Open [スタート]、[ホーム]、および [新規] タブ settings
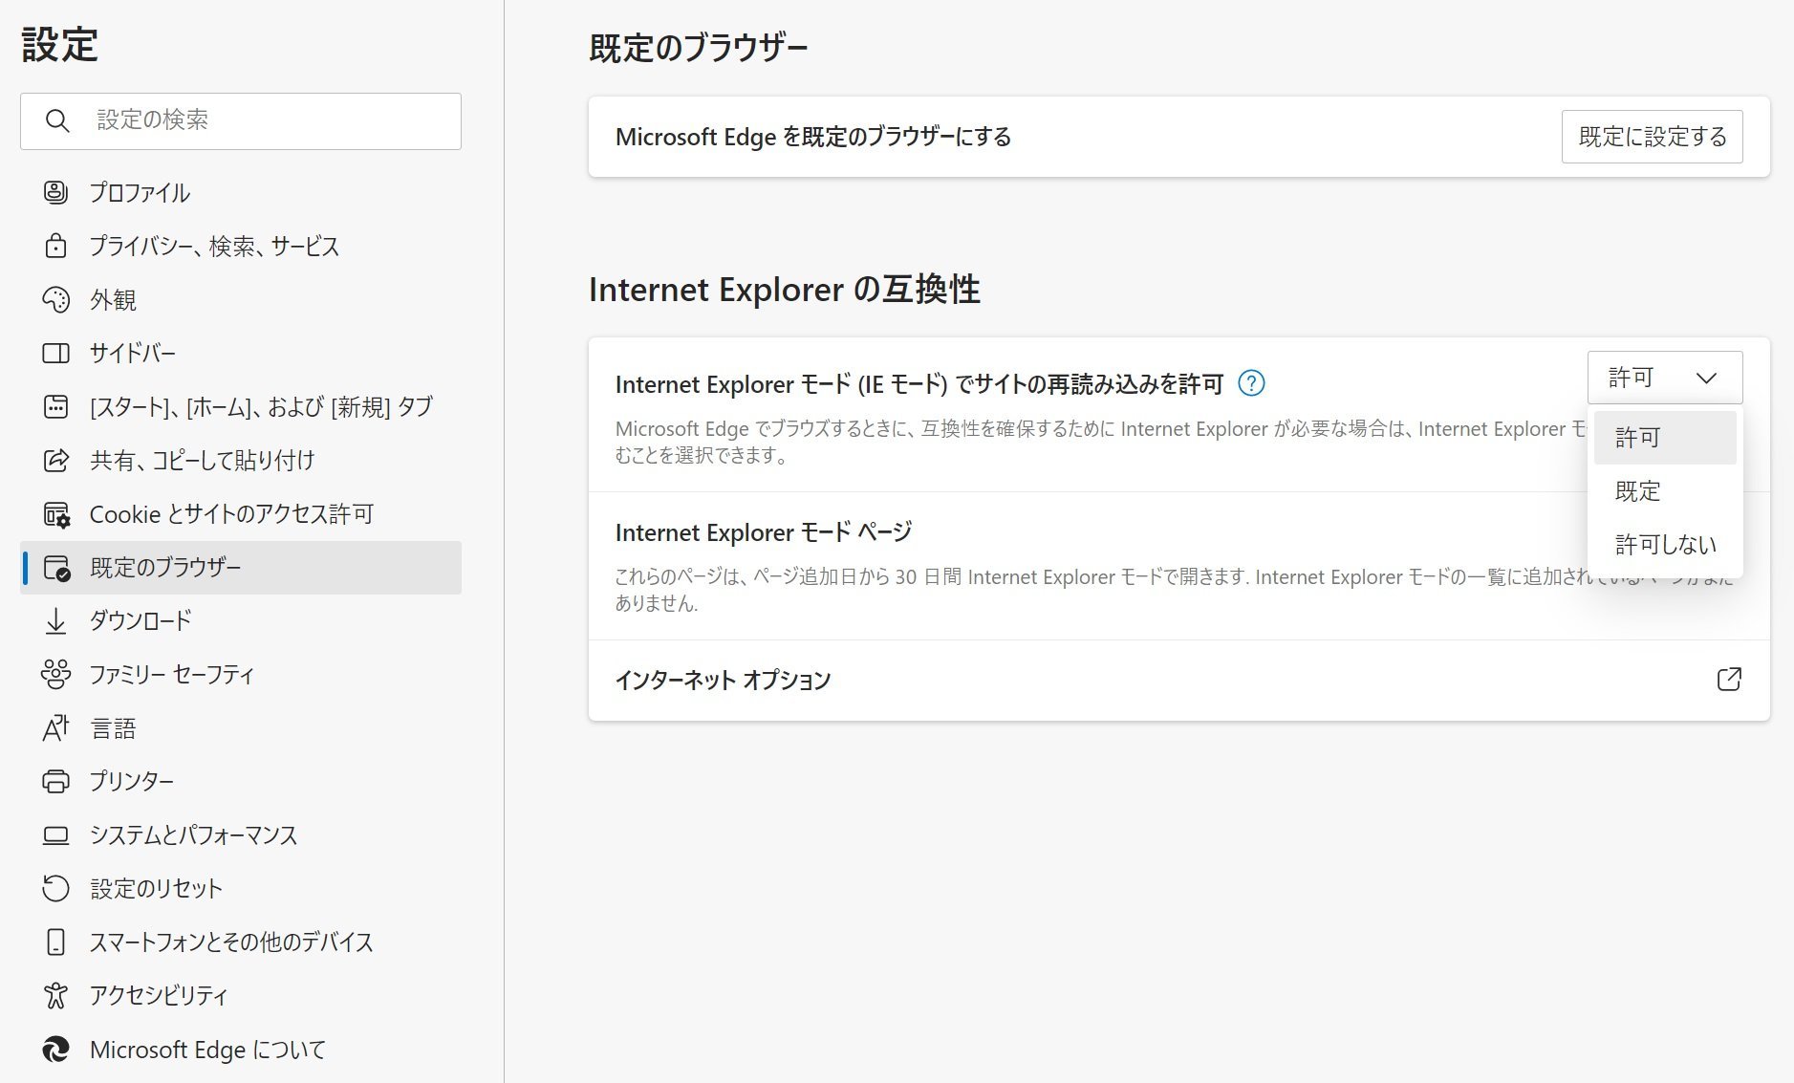 tap(241, 406)
